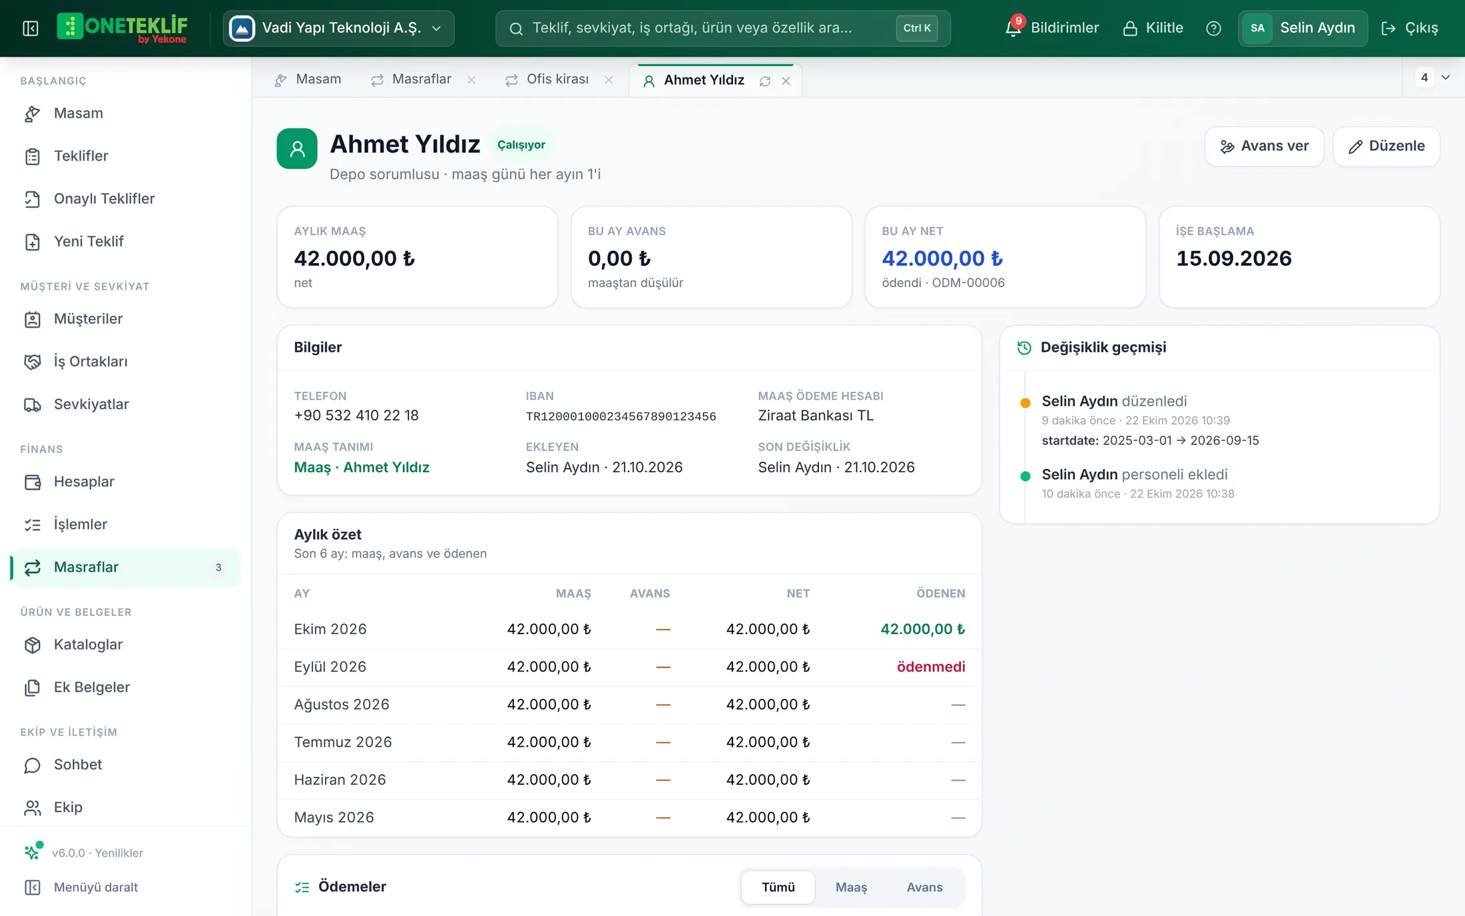The height and width of the screenshot is (916, 1465).
Task: Select the Maaş payments filter
Action: [851, 887]
